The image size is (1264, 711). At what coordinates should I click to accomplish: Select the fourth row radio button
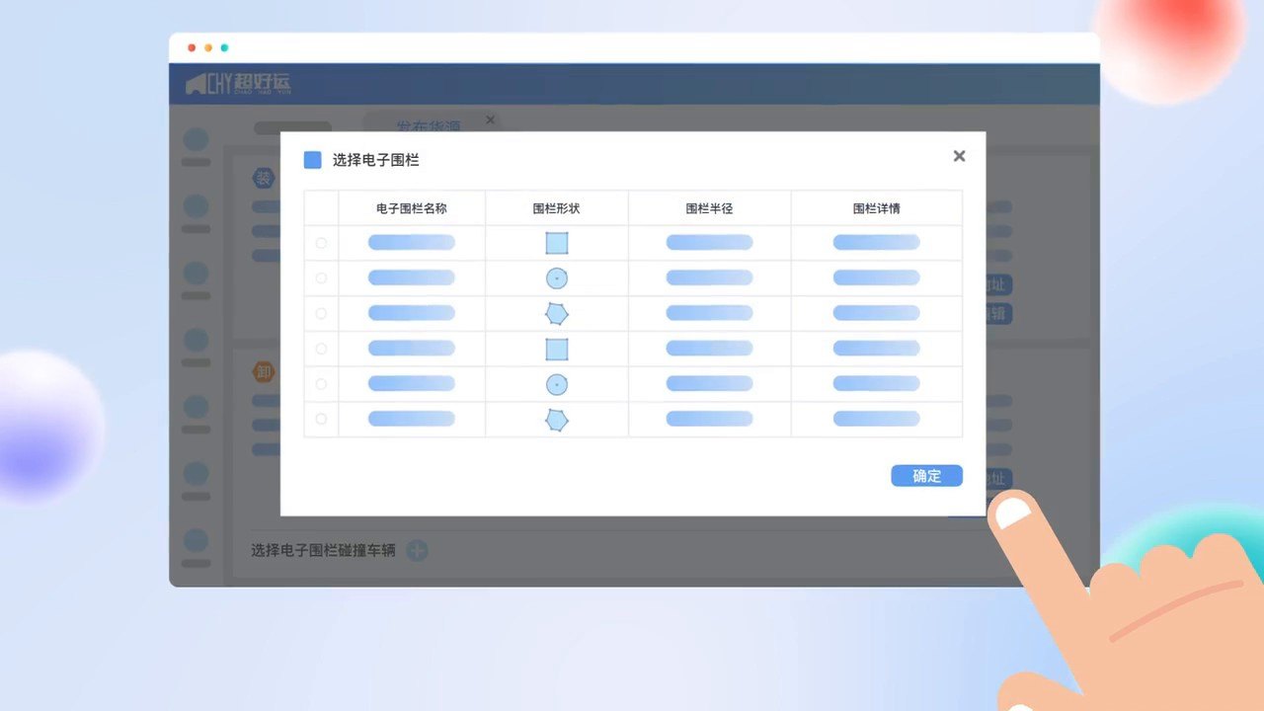(321, 349)
